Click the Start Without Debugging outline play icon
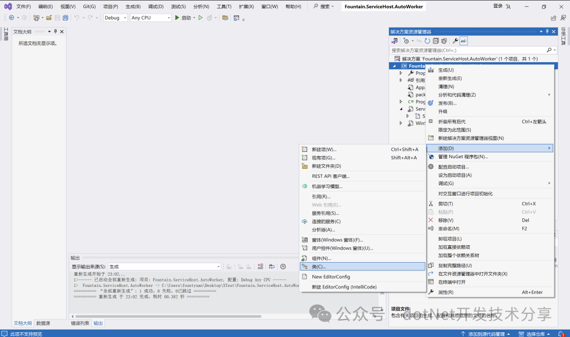The height and width of the screenshot is (337, 570). [200, 18]
